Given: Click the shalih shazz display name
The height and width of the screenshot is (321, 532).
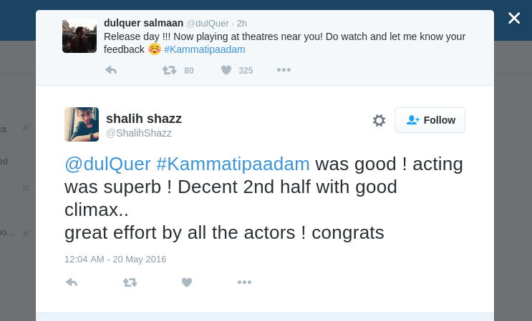Looking at the screenshot, I should click(x=144, y=118).
